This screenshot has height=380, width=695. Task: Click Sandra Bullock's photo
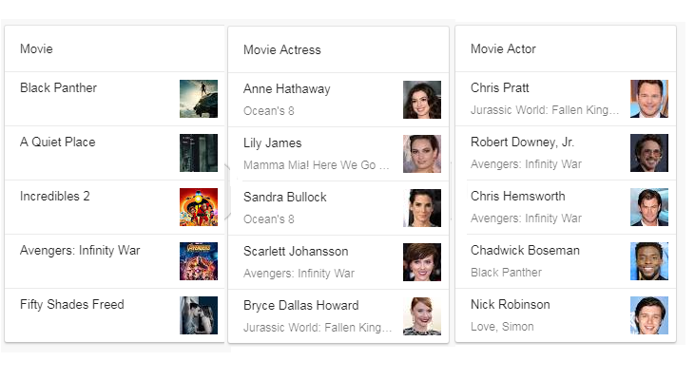[422, 208]
